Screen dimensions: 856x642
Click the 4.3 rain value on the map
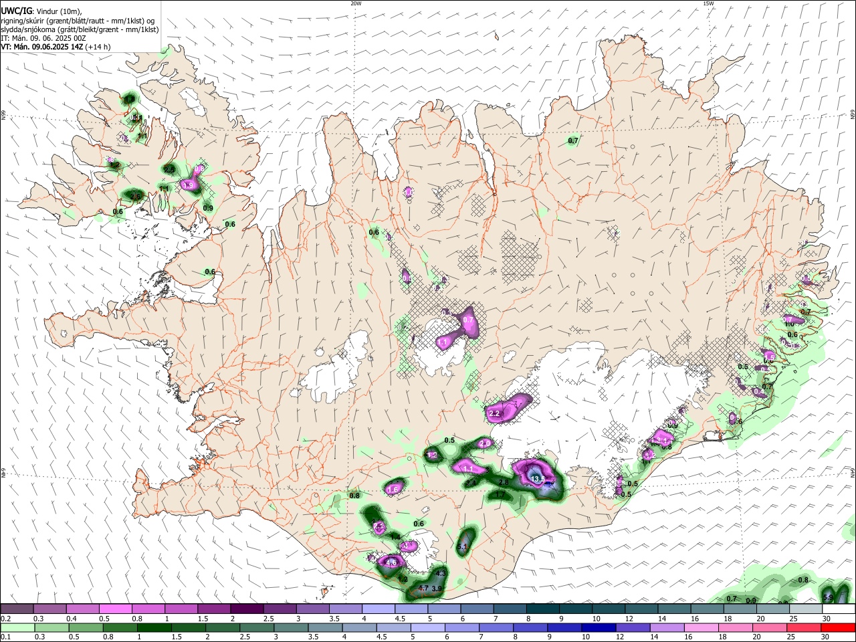click(x=440, y=574)
